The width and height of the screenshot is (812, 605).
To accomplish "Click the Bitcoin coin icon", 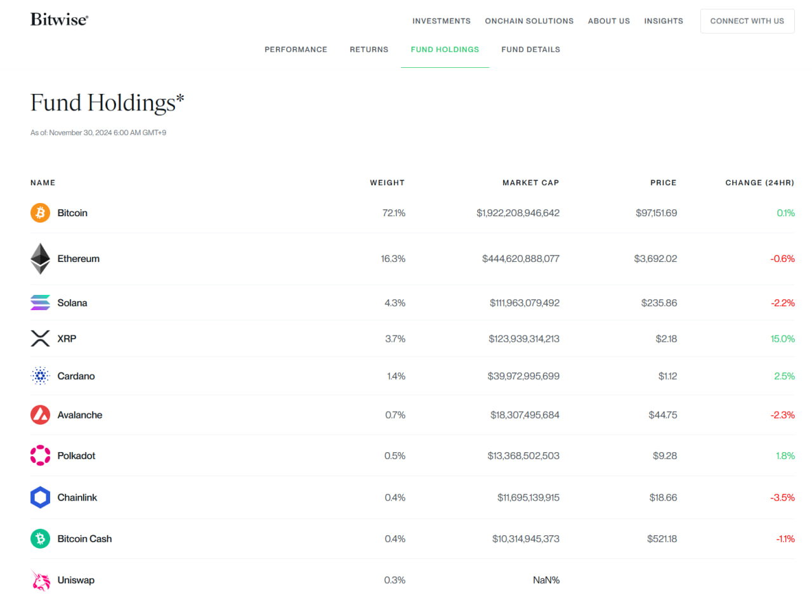I will point(40,212).
